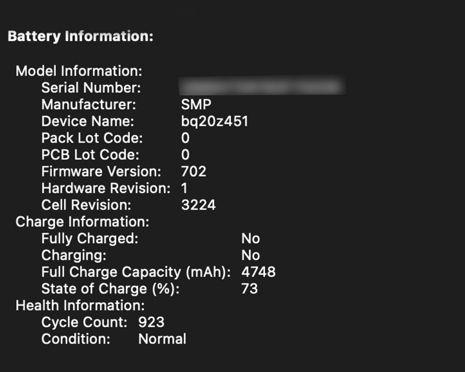Select the Firmware Version value 702
This screenshot has height=372, width=465.
click(x=194, y=172)
